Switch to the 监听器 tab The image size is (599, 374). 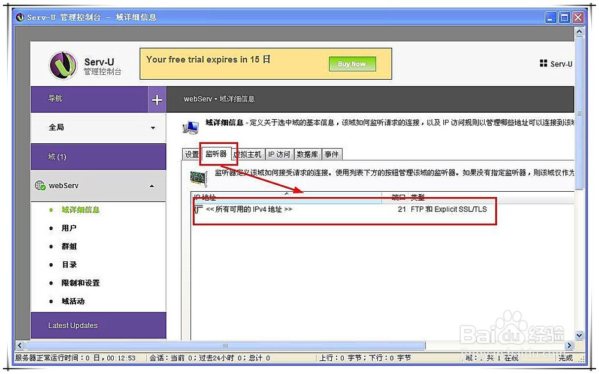[216, 153]
